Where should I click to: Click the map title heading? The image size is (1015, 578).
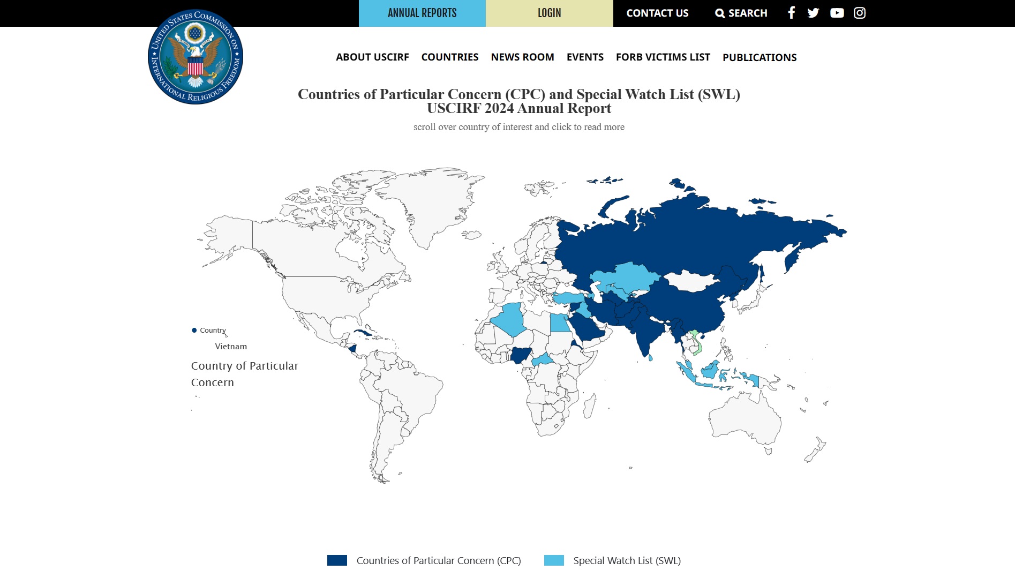click(x=518, y=101)
